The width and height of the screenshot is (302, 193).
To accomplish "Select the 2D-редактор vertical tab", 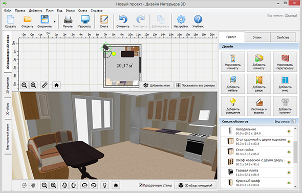I will tap(8, 85).
